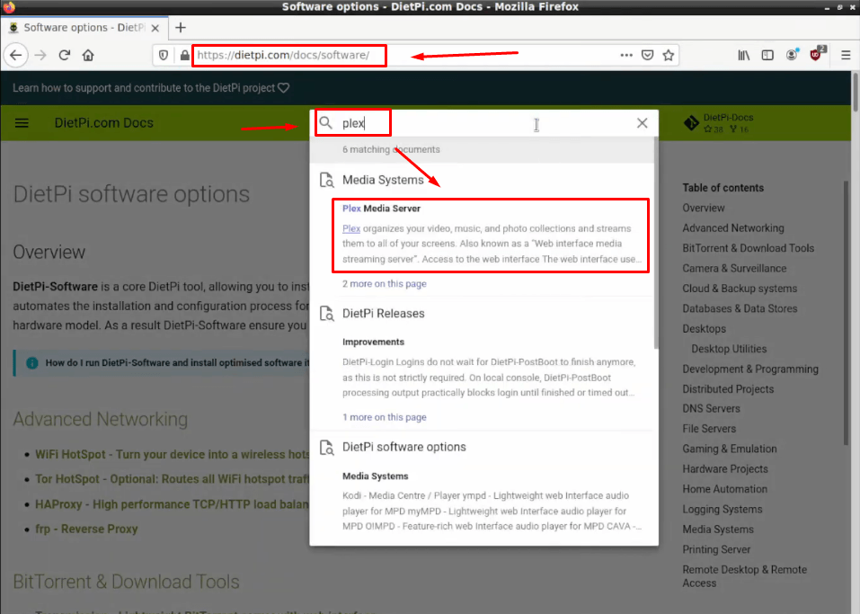The width and height of the screenshot is (860, 614).
Task: Show site security padlock info
Action: 185,55
